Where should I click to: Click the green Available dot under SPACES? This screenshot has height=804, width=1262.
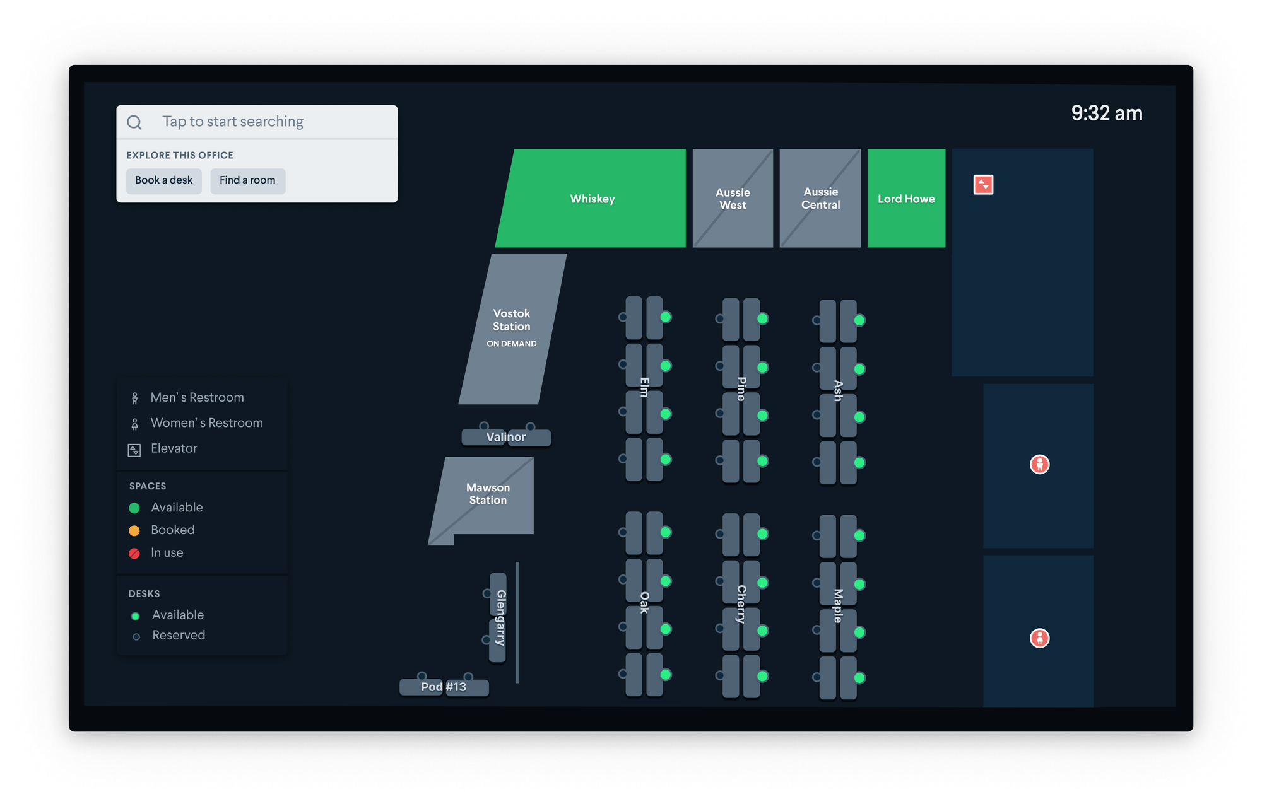point(134,507)
